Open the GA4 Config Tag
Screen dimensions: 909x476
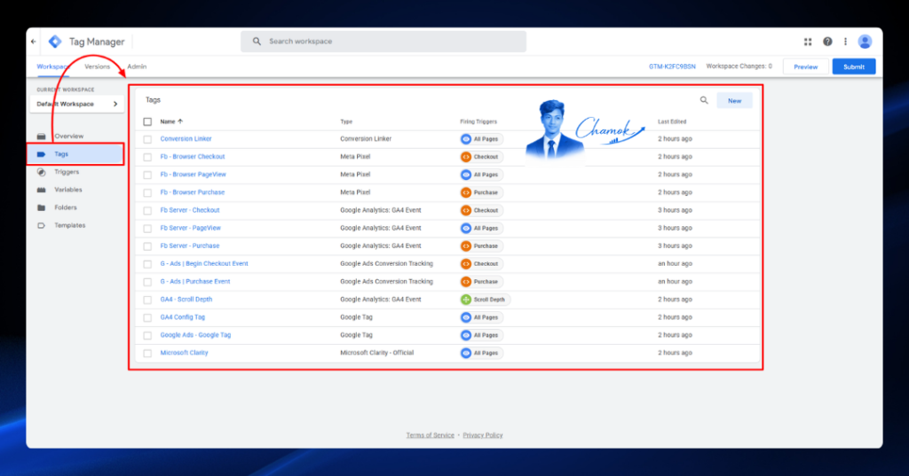(182, 317)
